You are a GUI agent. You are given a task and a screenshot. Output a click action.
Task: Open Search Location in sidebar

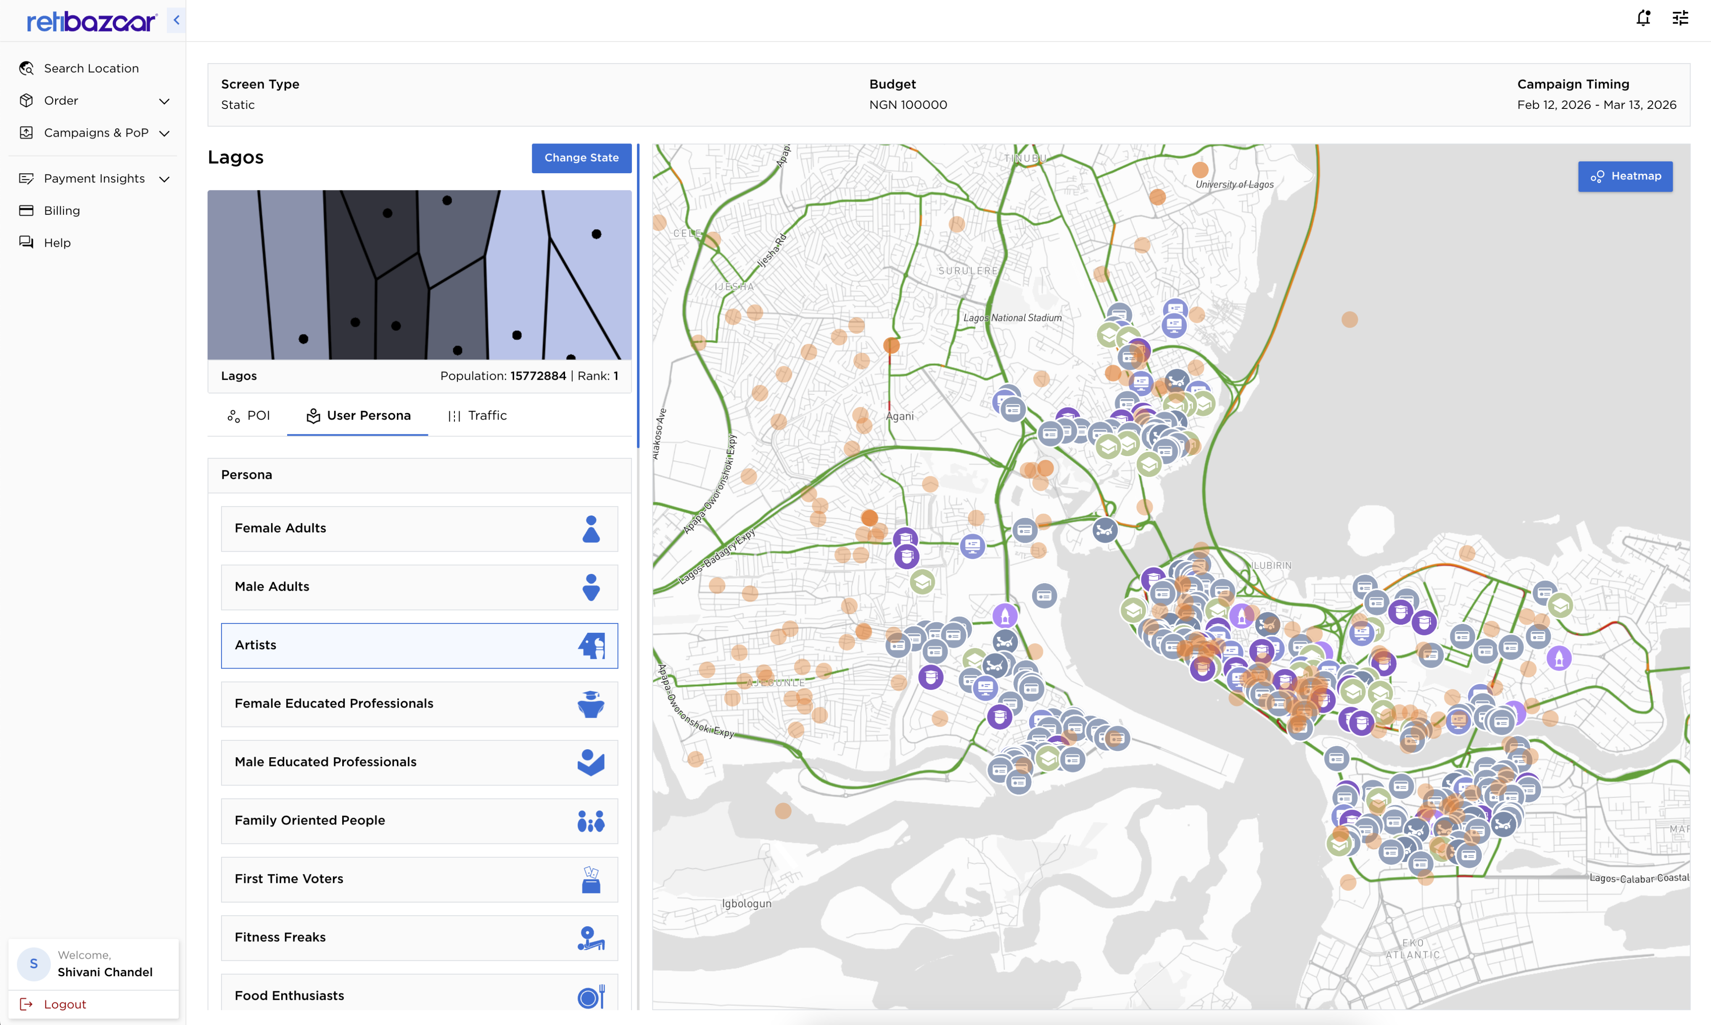(x=91, y=69)
